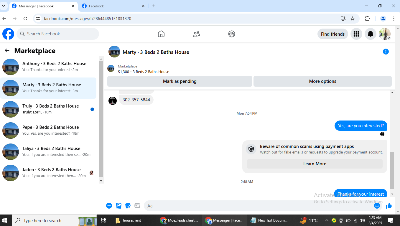The width and height of the screenshot is (400, 226).
Task: Switch to the Messenger | Facebook tab
Action: pyautogui.click(x=44, y=6)
